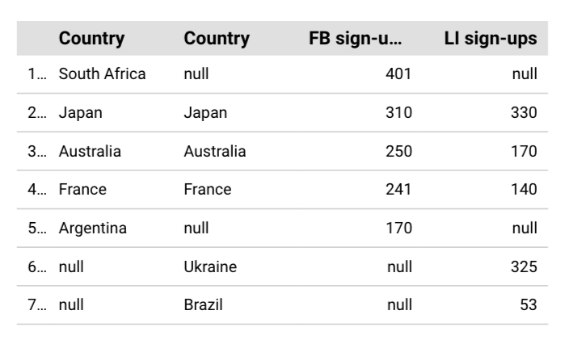
Task: Select the Brazil cell
Action: coord(203,305)
